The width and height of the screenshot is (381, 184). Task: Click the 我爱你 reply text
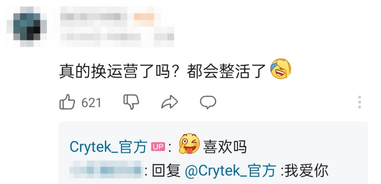pyautogui.click(x=306, y=170)
